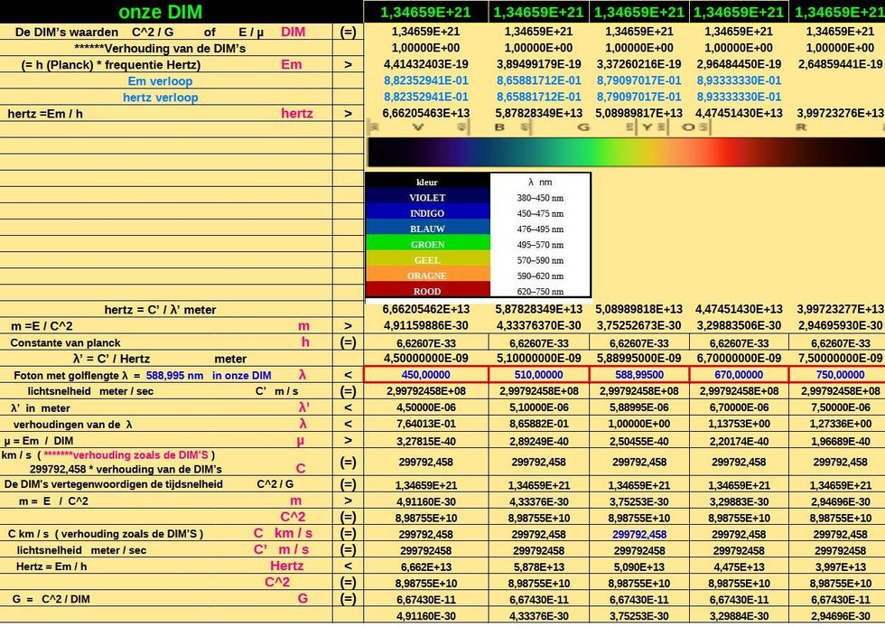Click the value 3,37260216E-19
885x627 pixels.
click(x=639, y=64)
